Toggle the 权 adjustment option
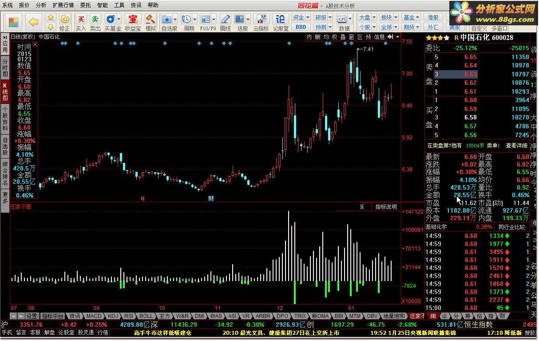Viewport: 539px width, 341px height. [x=335, y=37]
